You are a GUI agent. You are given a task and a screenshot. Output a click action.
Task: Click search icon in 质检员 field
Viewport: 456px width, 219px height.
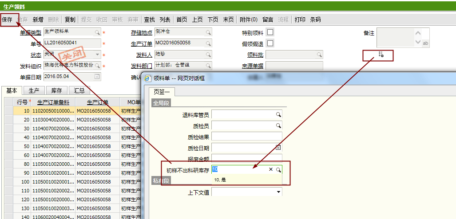point(278,126)
